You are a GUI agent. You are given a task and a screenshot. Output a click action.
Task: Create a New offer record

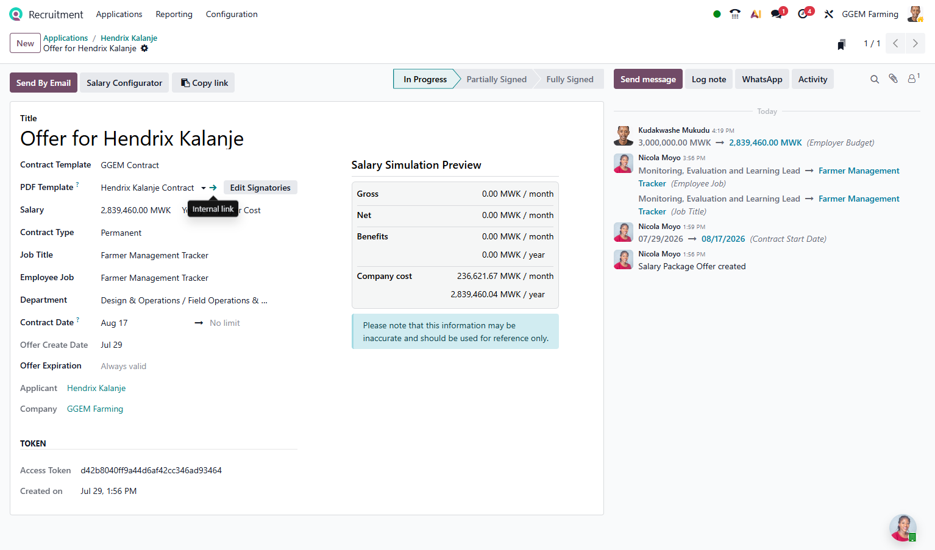(25, 43)
